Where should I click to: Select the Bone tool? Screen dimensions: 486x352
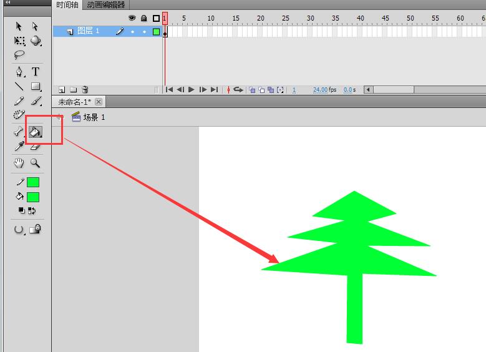[x=19, y=132]
